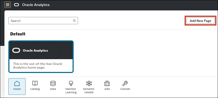Go to Home navigation item

tap(17, 87)
